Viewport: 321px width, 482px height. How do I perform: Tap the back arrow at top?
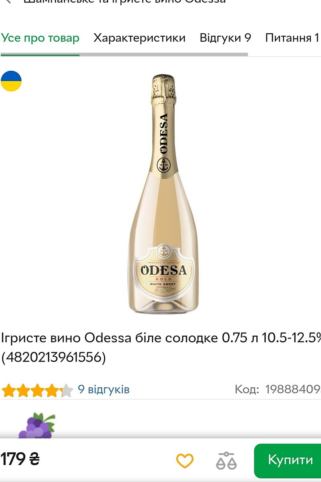[8, 1]
